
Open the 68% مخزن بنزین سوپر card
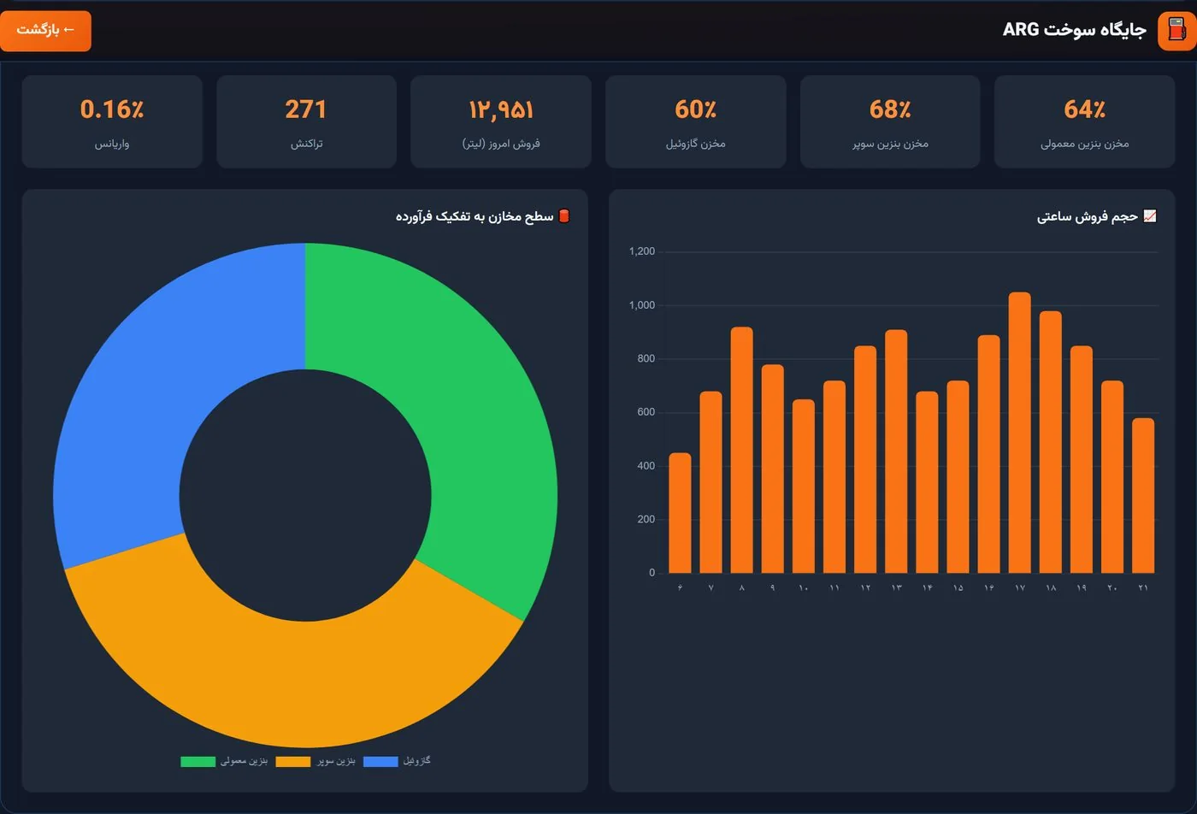tap(890, 121)
